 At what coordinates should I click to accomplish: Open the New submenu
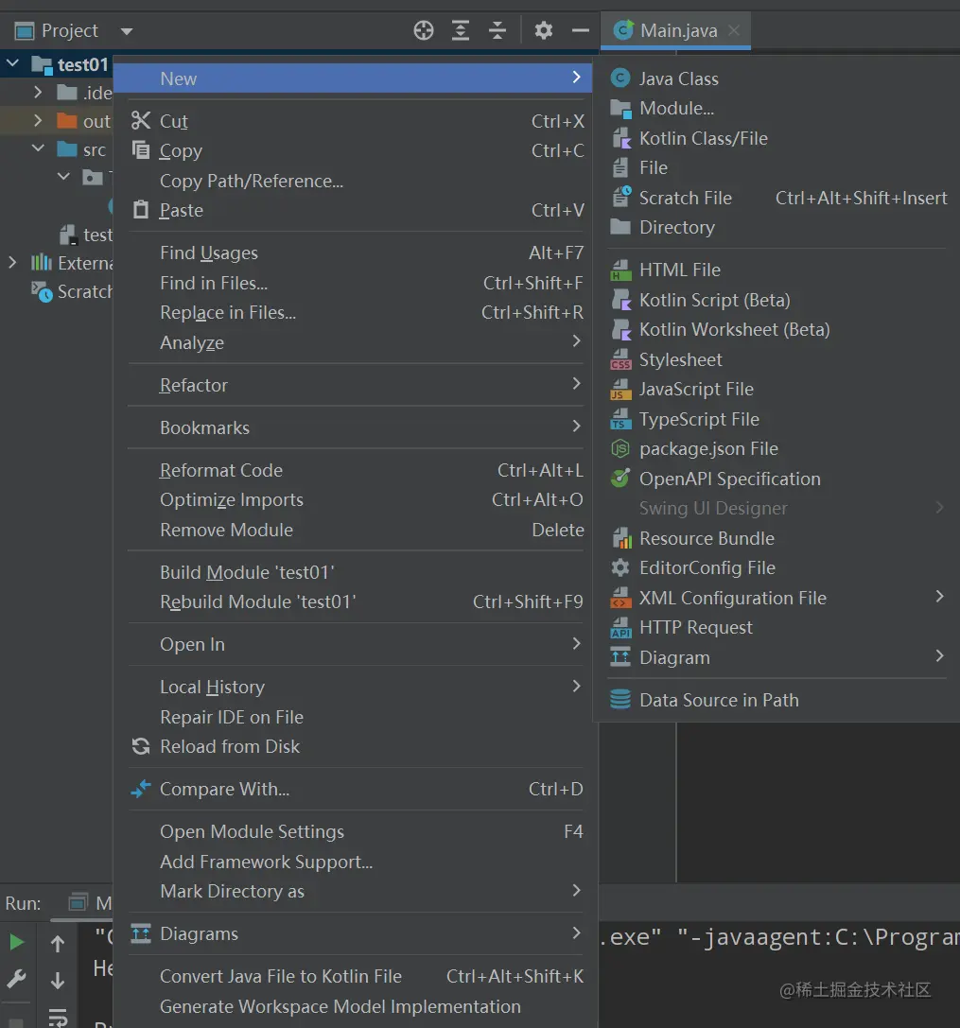coord(355,78)
